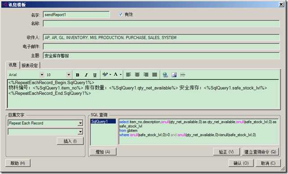Cancel with 取消 (C) button
288x174 pixels.
(x=268, y=163)
